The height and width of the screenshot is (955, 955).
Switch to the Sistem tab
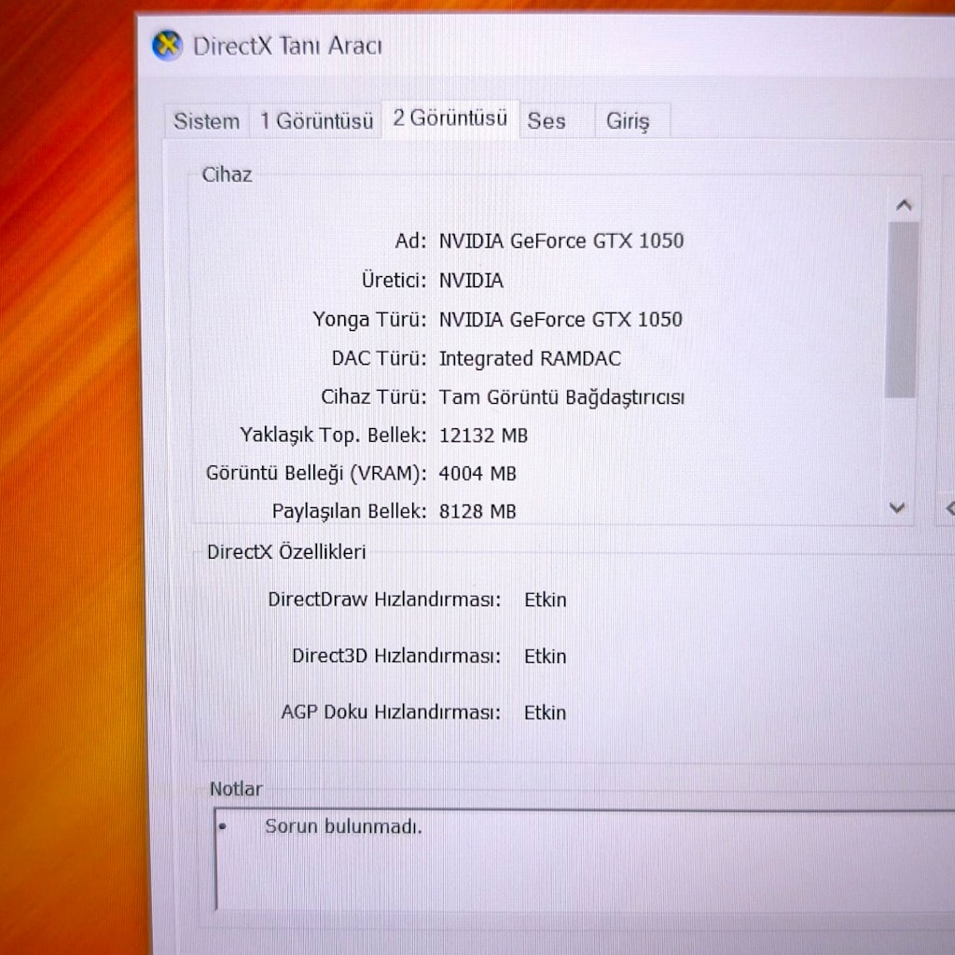(206, 121)
